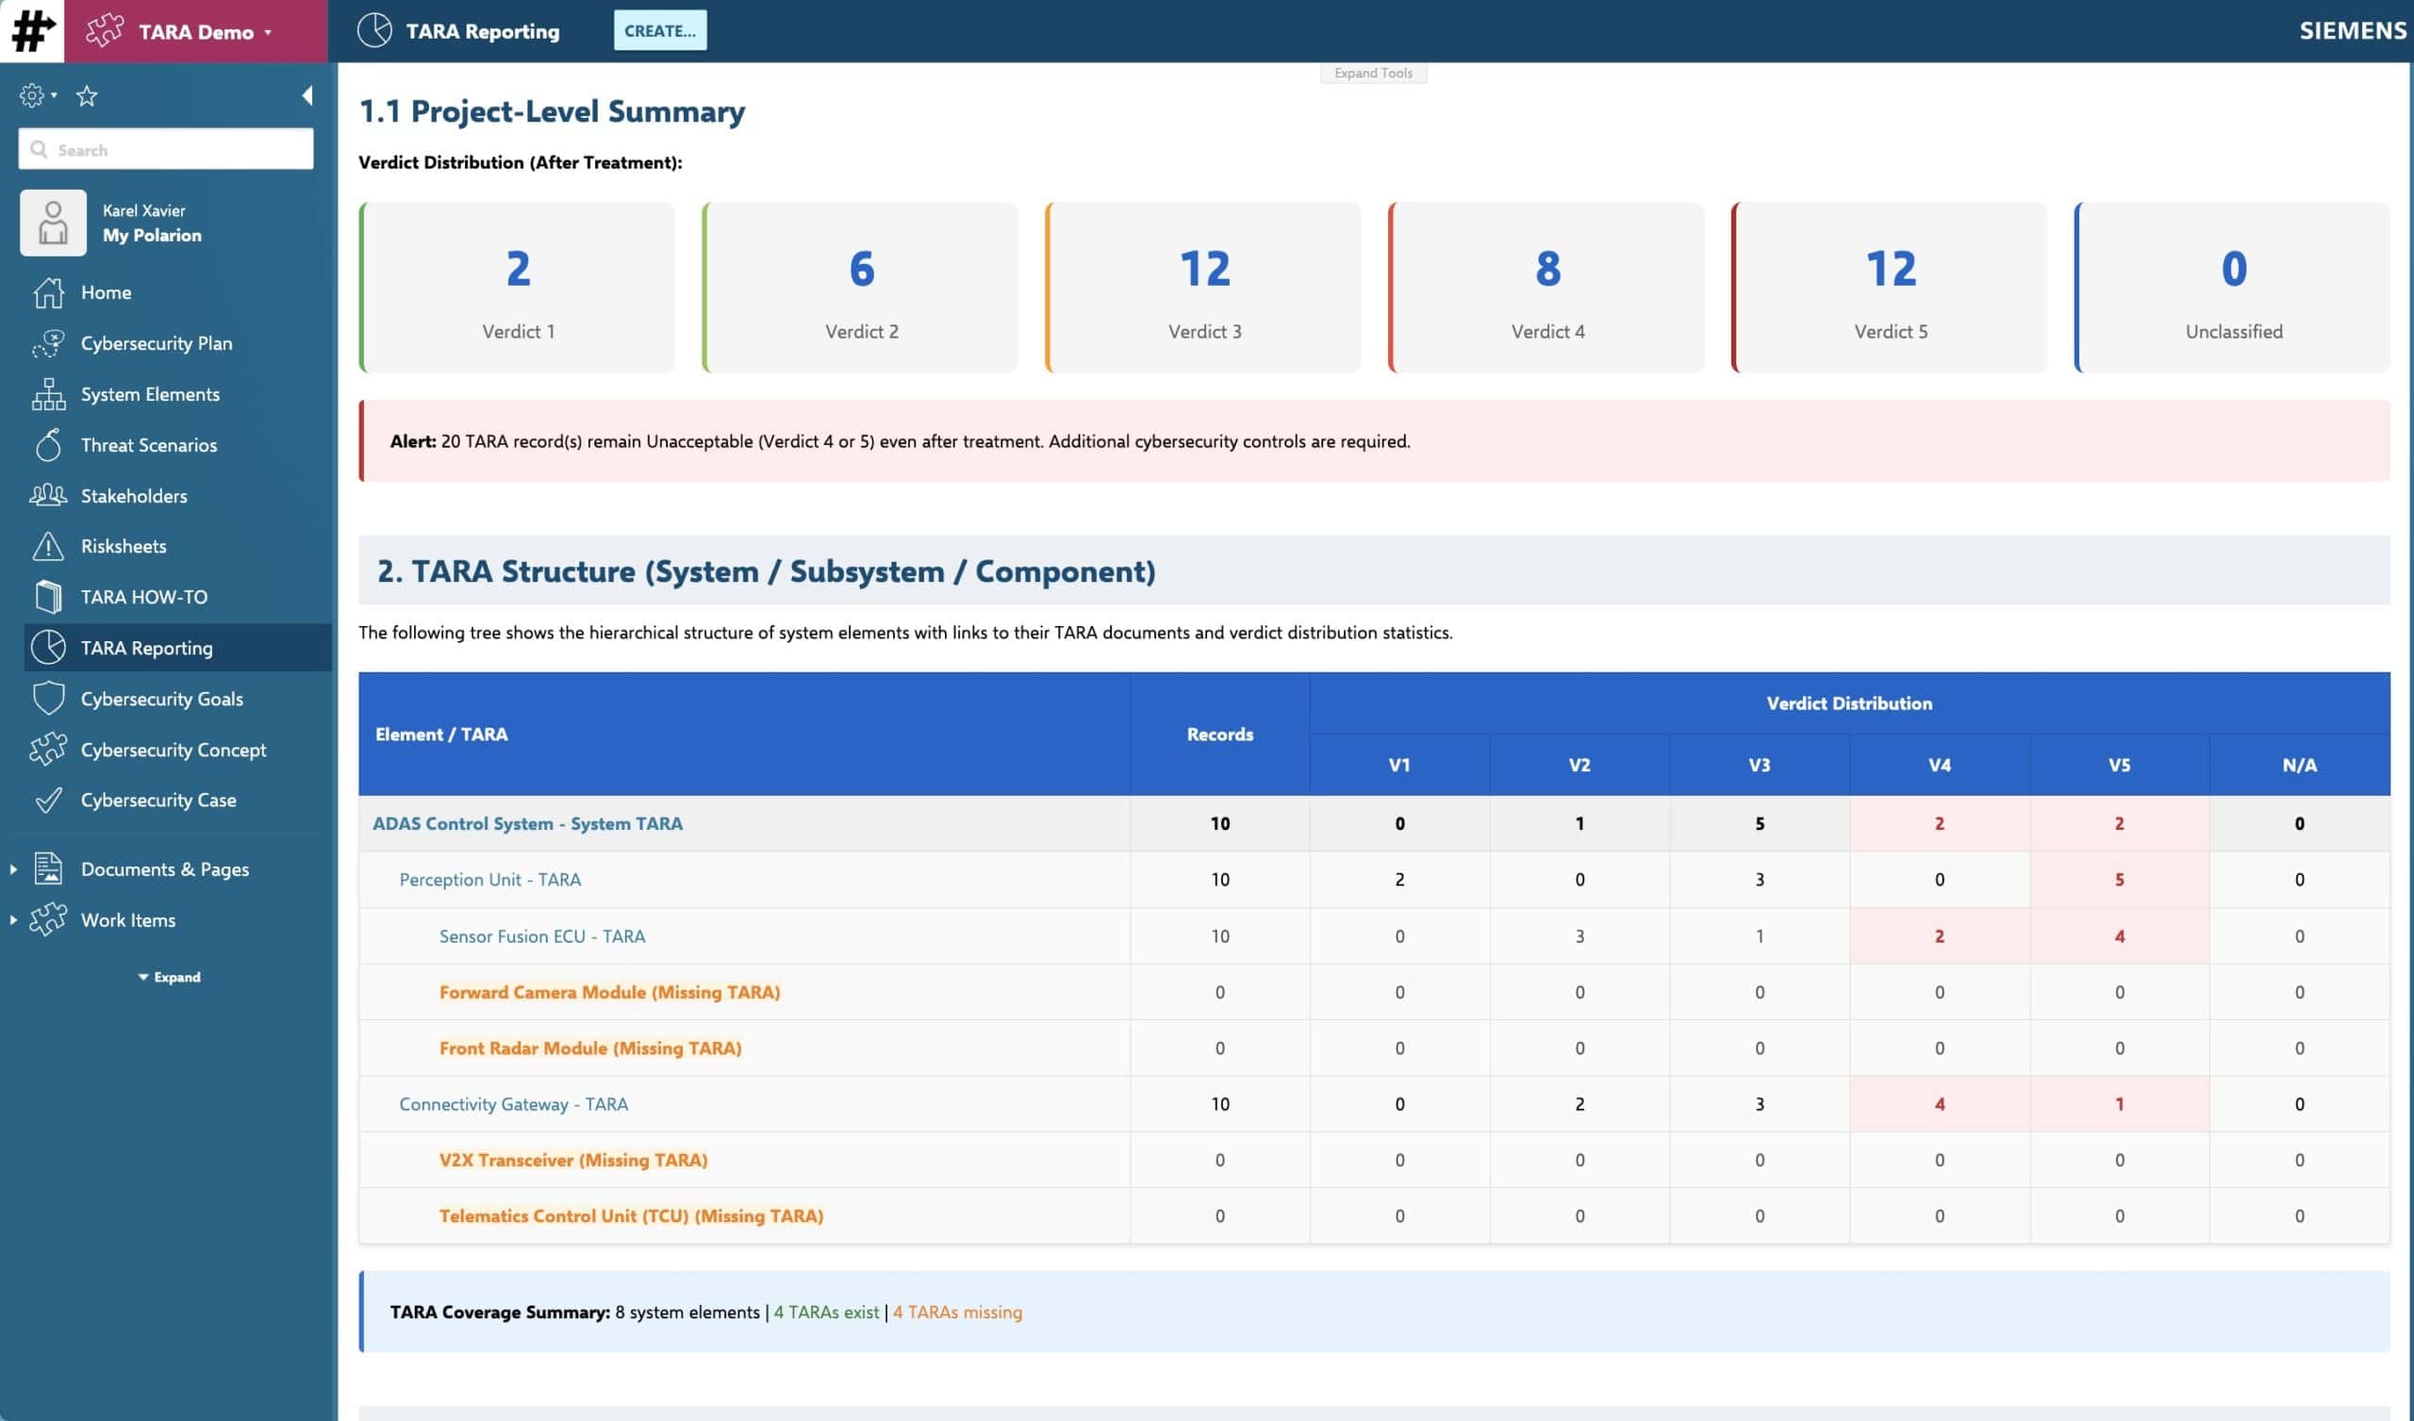Click the Home house icon

coord(48,292)
